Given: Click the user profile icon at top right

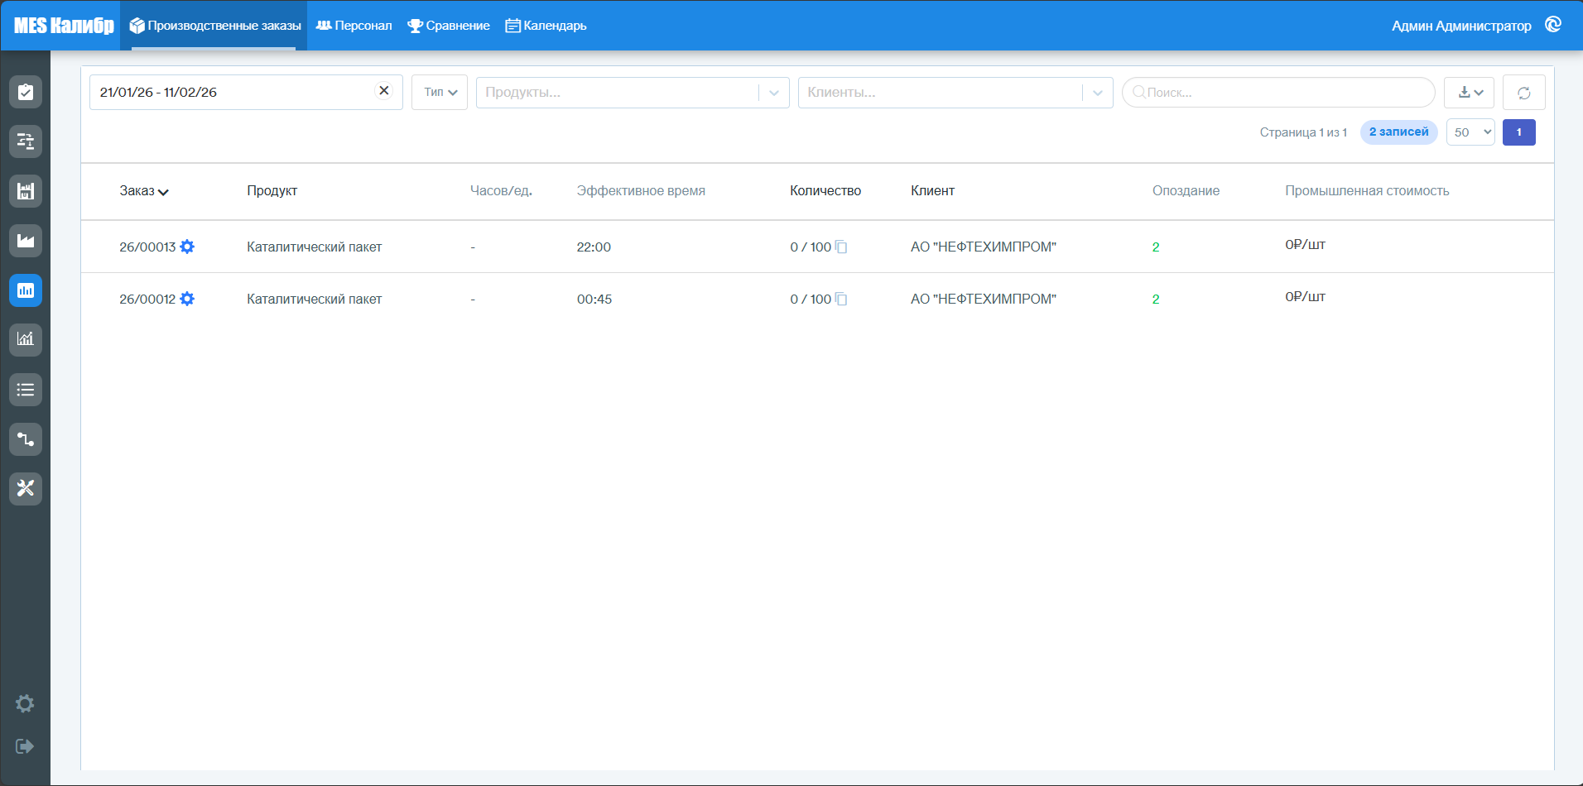Looking at the screenshot, I should (x=1553, y=25).
